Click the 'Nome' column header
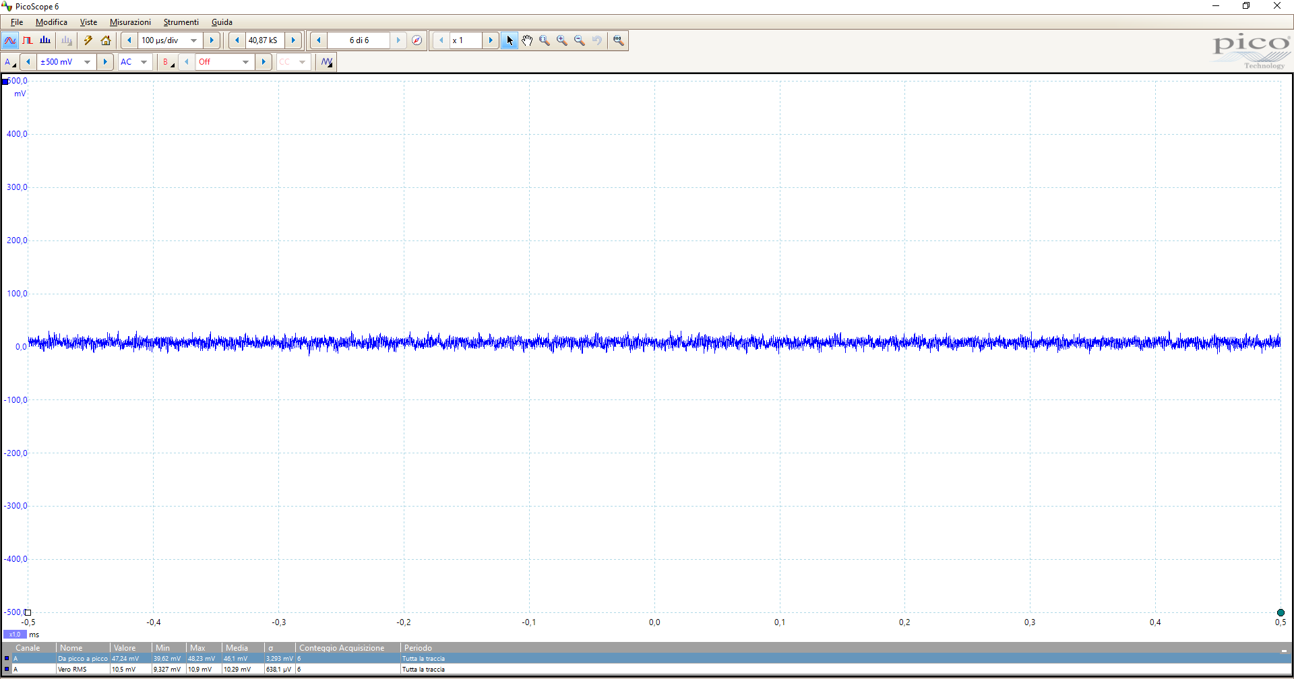The image size is (1294, 679). click(83, 648)
